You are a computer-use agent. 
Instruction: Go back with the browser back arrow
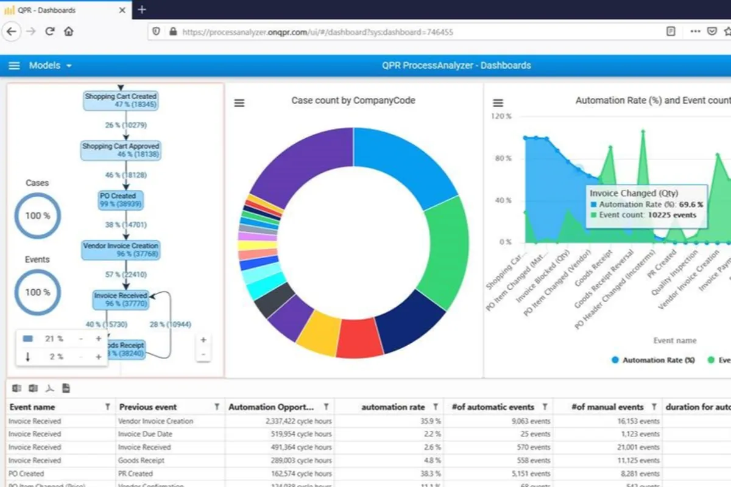[x=12, y=31]
